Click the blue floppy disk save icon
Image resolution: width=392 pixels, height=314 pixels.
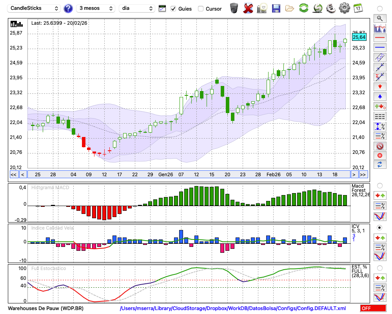276,8
